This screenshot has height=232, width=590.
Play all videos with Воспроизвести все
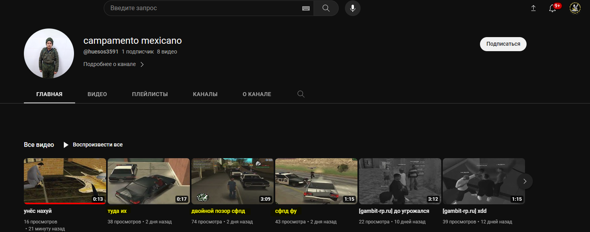[x=93, y=145]
